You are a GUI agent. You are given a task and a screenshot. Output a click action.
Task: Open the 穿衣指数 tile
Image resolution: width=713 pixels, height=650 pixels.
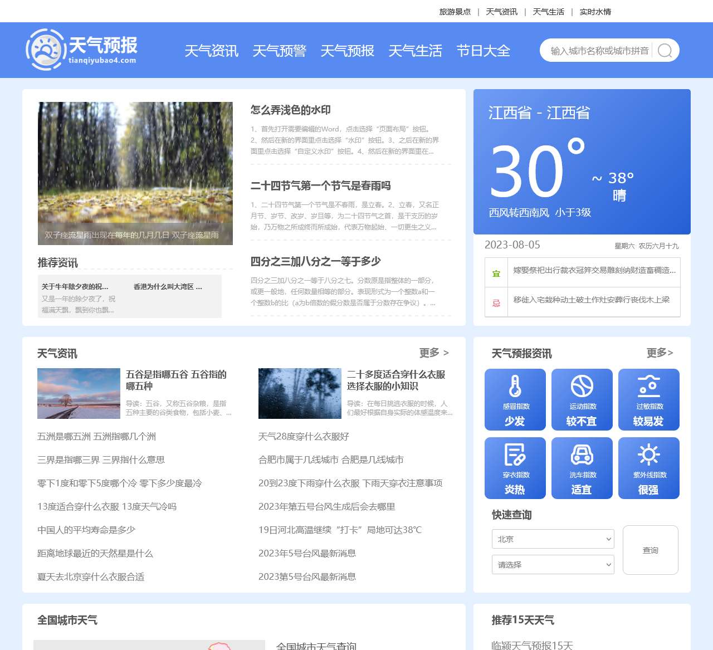pyautogui.click(x=515, y=468)
